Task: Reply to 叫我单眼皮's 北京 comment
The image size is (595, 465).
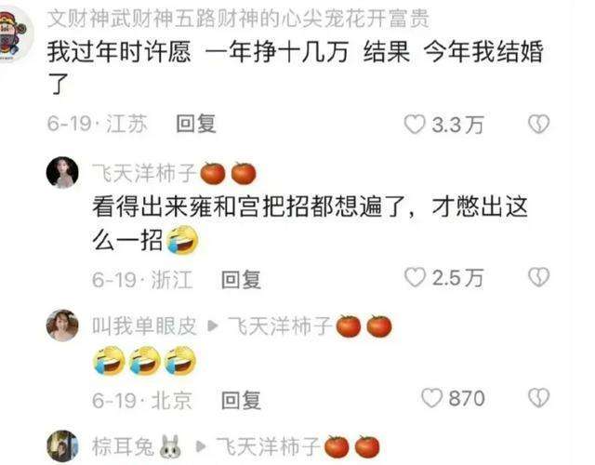Action: coord(241,401)
